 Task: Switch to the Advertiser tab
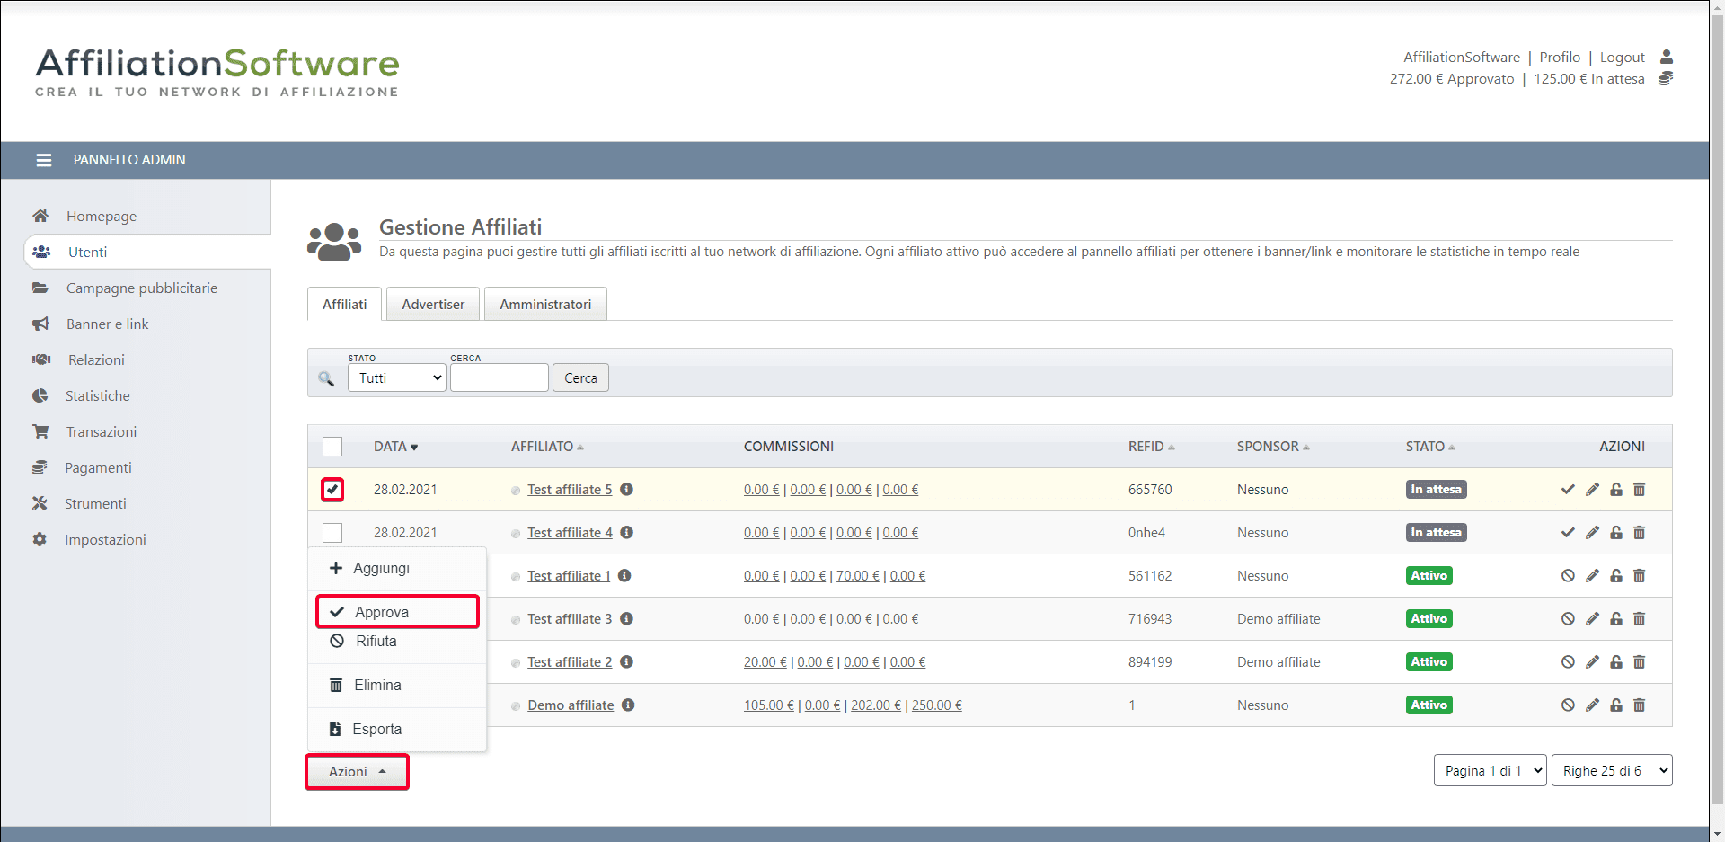click(433, 305)
